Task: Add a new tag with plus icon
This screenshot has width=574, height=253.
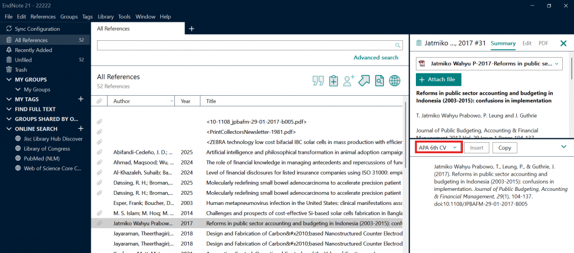Action: point(81,99)
